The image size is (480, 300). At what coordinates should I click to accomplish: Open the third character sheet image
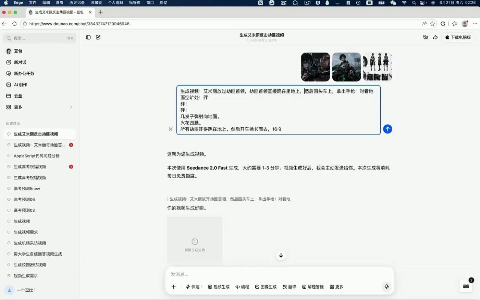tap(378, 67)
